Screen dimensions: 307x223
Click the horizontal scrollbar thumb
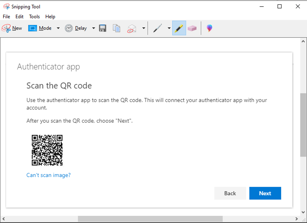tap(150, 219)
